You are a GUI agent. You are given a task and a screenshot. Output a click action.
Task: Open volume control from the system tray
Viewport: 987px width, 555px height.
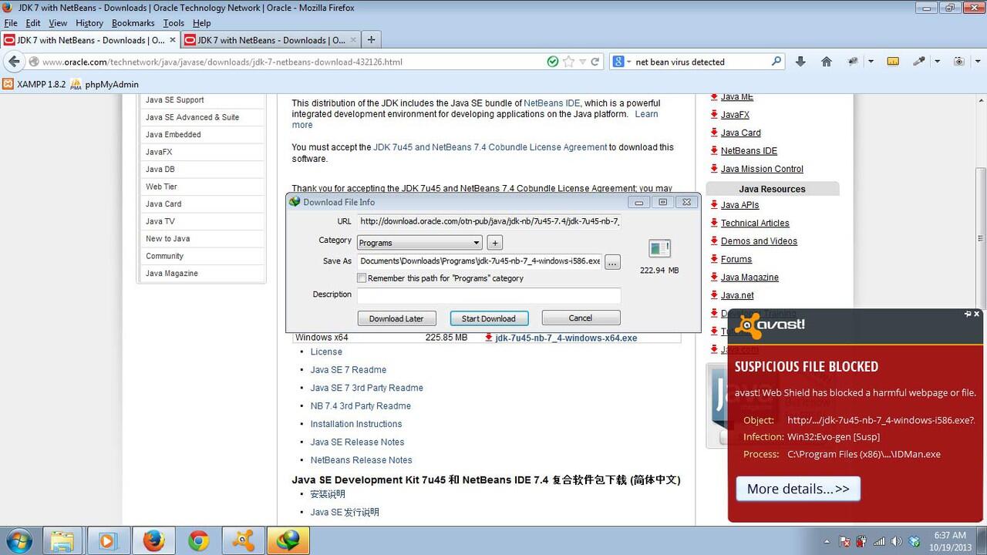[x=897, y=541]
